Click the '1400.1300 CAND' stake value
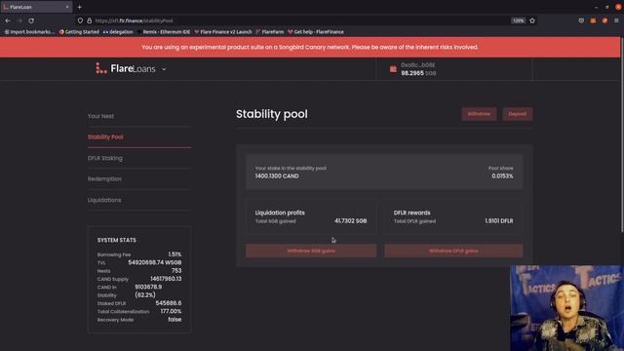 point(277,175)
